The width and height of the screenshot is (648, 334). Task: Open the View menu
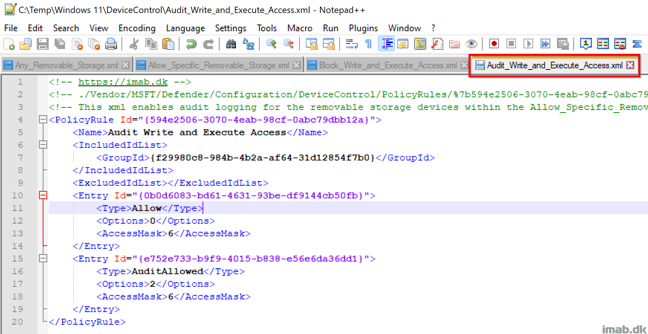point(99,28)
